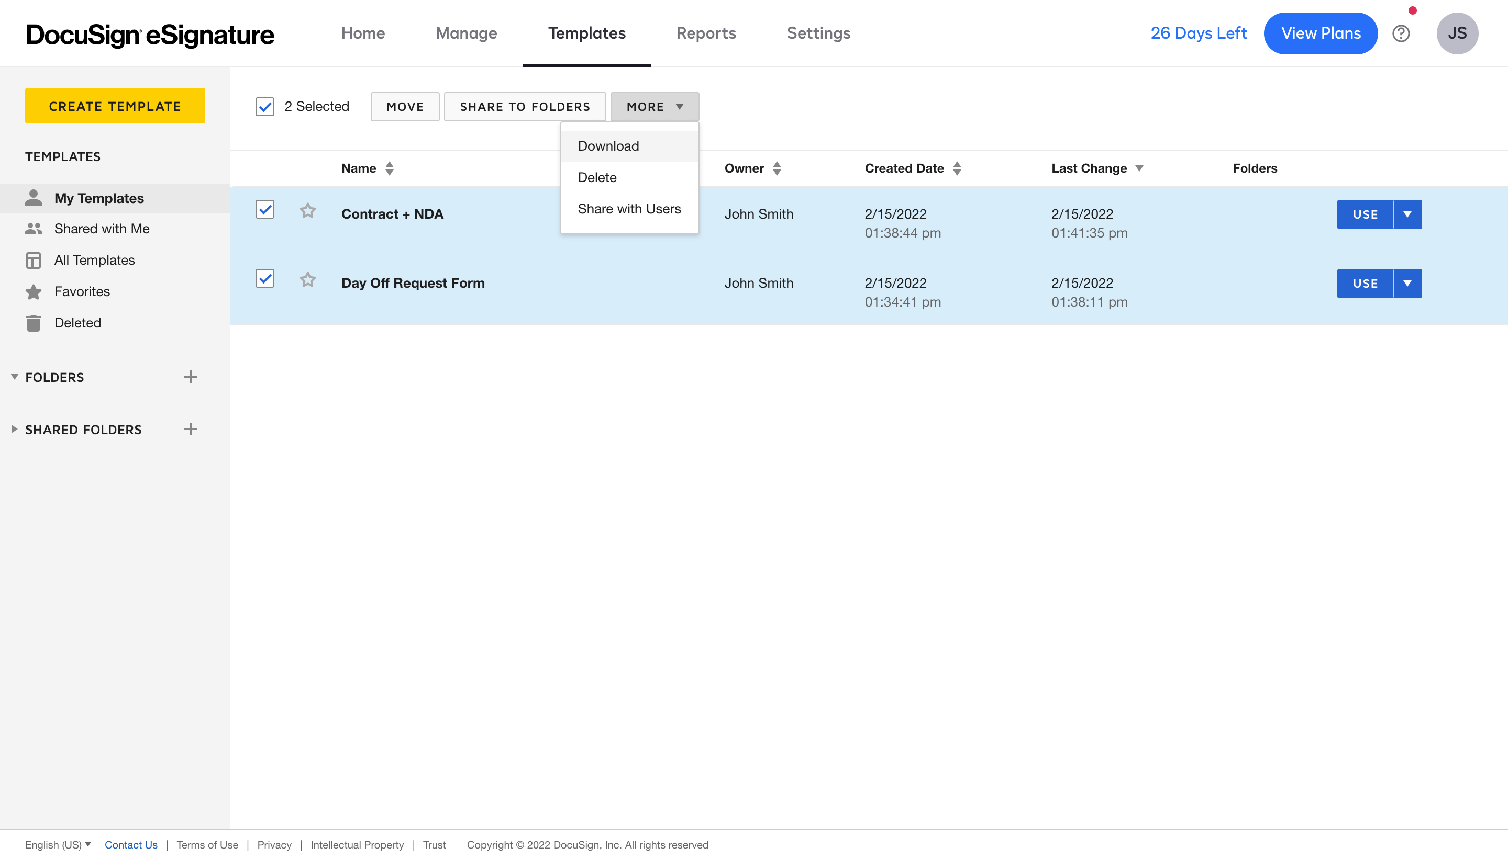Choose Download from the More menu

608,146
